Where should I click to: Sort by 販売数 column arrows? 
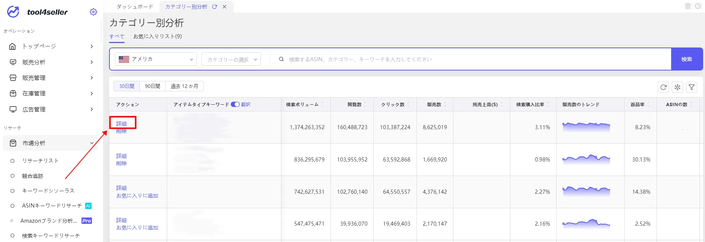tap(445, 105)
